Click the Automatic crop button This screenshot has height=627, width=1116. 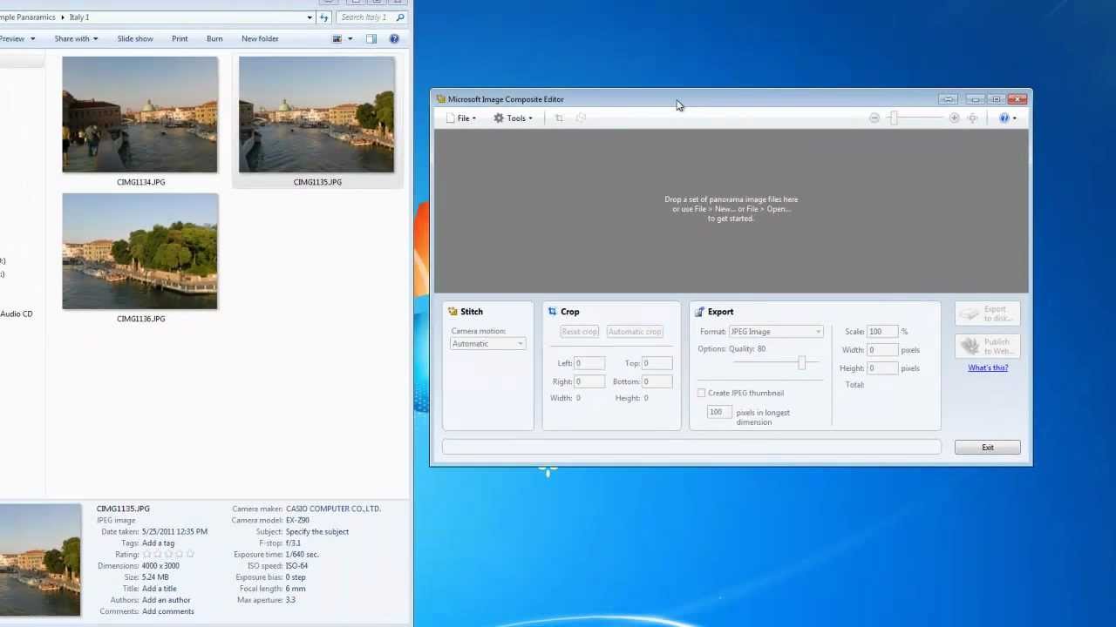[635, 332]
